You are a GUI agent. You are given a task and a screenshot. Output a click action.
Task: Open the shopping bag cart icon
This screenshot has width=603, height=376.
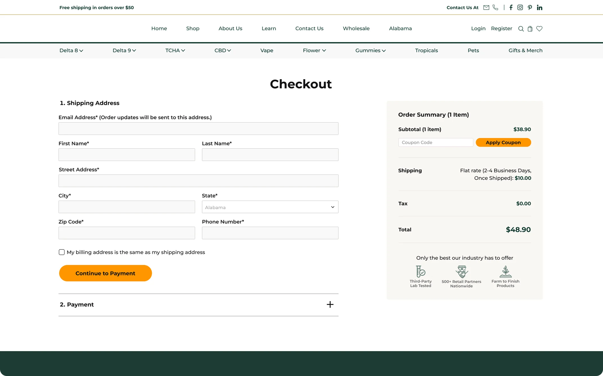[530, 29]
